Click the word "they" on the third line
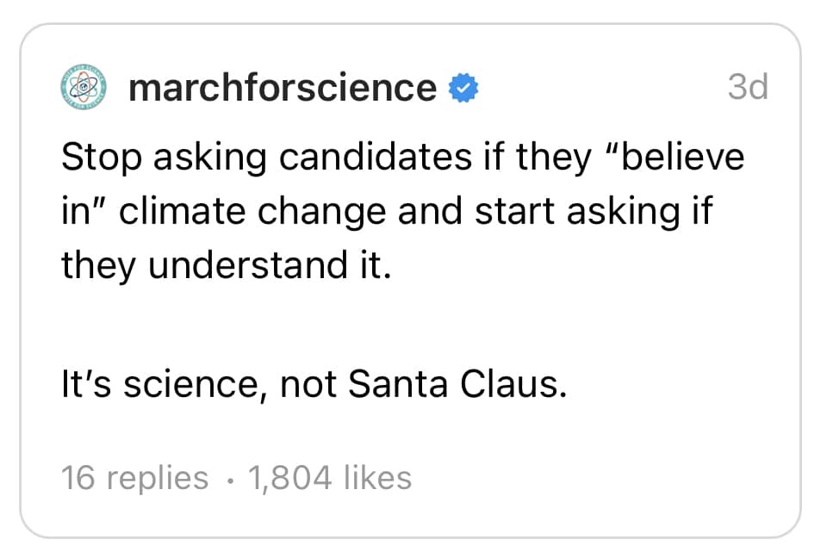The height and width of the screenshot is (558, 833). click(x=97, y=265)
